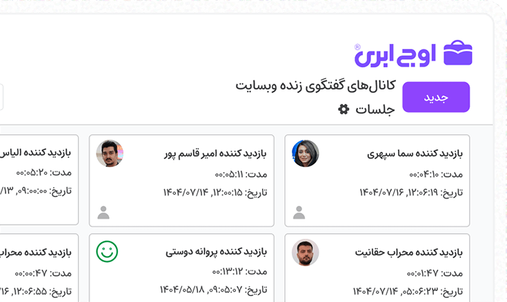Open سما سپهری's profile photo
This screenshot has height=302, width=507.
[305, 153]
